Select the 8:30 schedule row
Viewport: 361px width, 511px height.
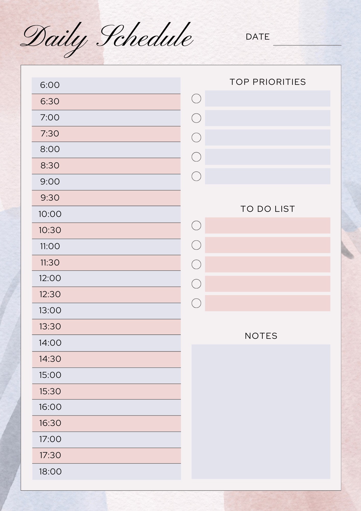(x=106, y=166)
